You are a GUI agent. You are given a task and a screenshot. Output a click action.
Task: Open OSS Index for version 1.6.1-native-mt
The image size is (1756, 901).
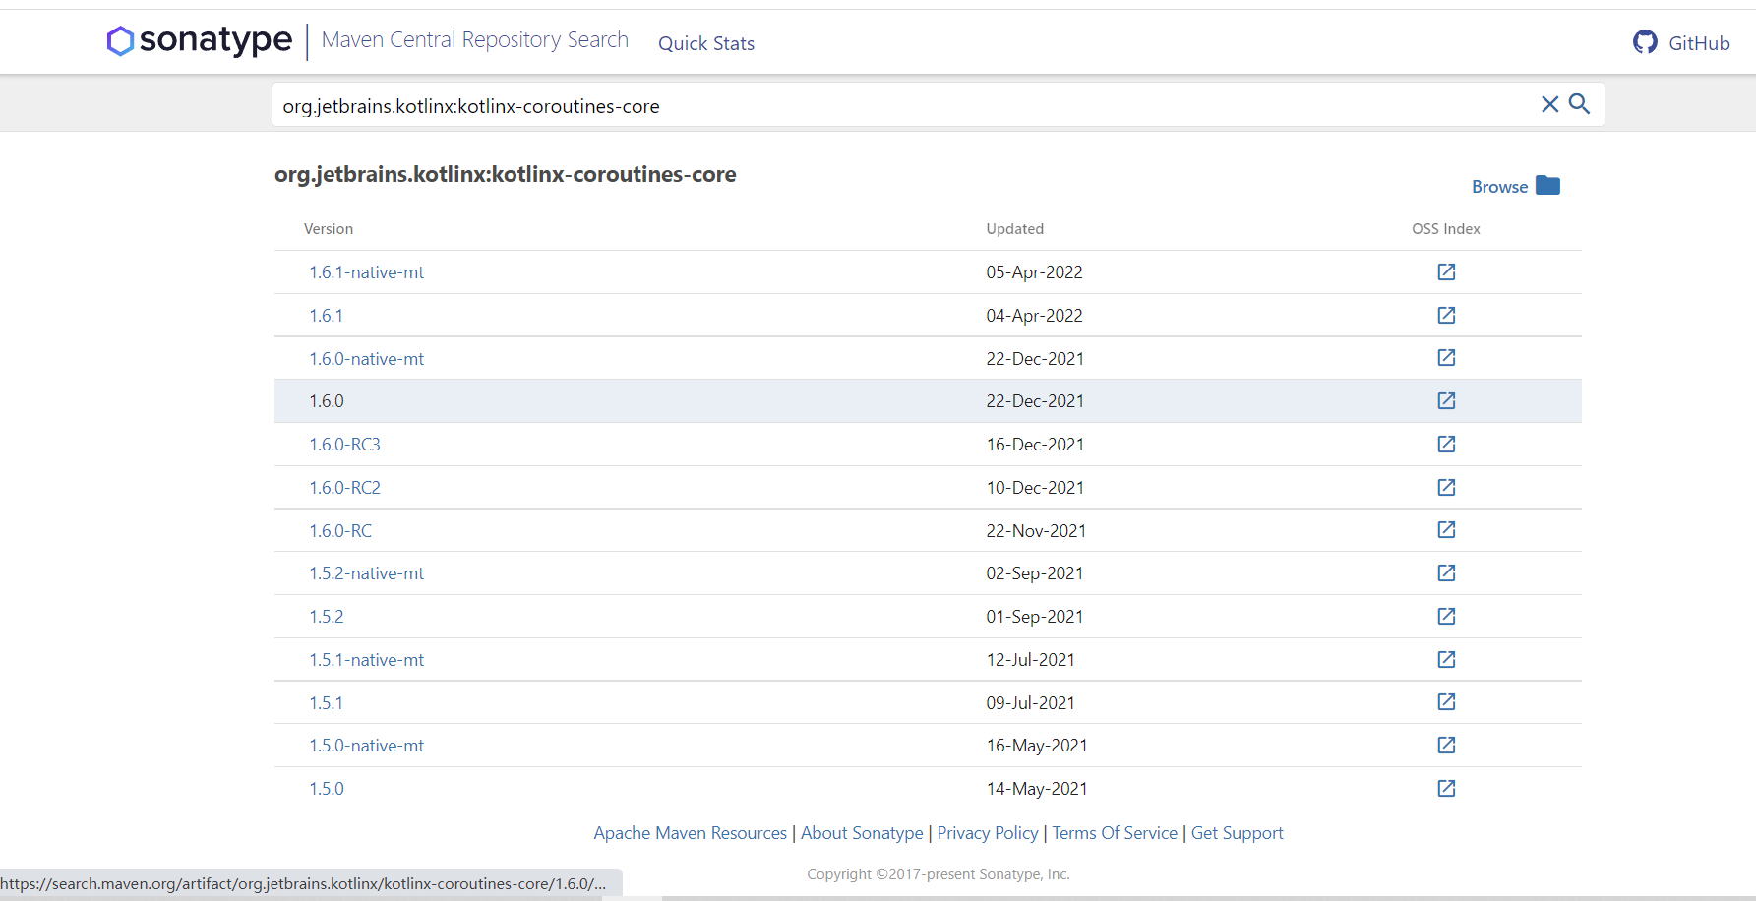1446,271
